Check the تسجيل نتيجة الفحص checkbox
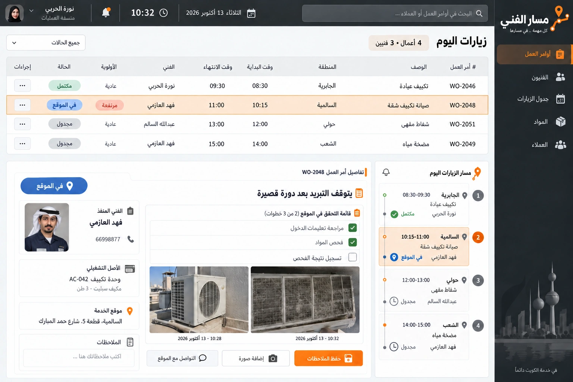This screenshot has width=573, height=382. 353,257
